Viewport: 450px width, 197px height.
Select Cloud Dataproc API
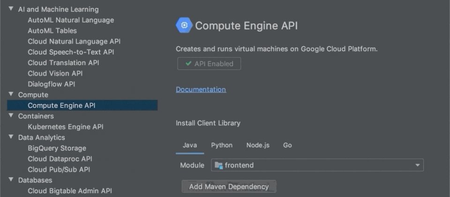(60, 159)
